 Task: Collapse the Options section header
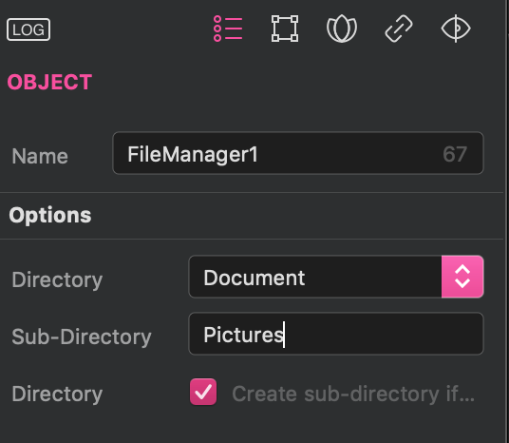tap(50, 216)
